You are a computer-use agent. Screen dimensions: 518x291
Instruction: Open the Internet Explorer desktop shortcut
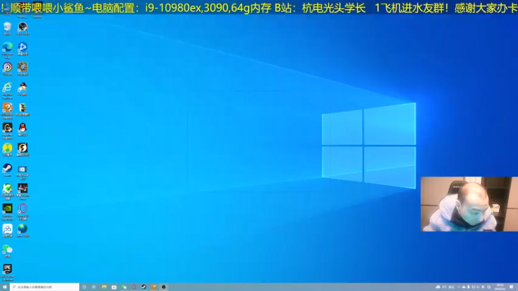pos(7,91)
